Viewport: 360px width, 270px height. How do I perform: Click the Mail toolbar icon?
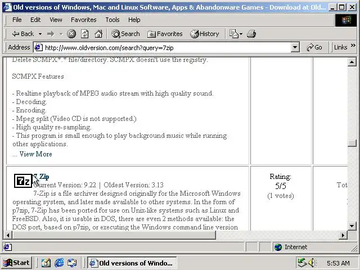click(234, 34)
